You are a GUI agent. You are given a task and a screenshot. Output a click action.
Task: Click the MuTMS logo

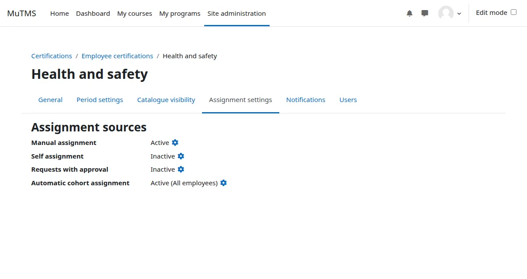[x=22, y=13]
